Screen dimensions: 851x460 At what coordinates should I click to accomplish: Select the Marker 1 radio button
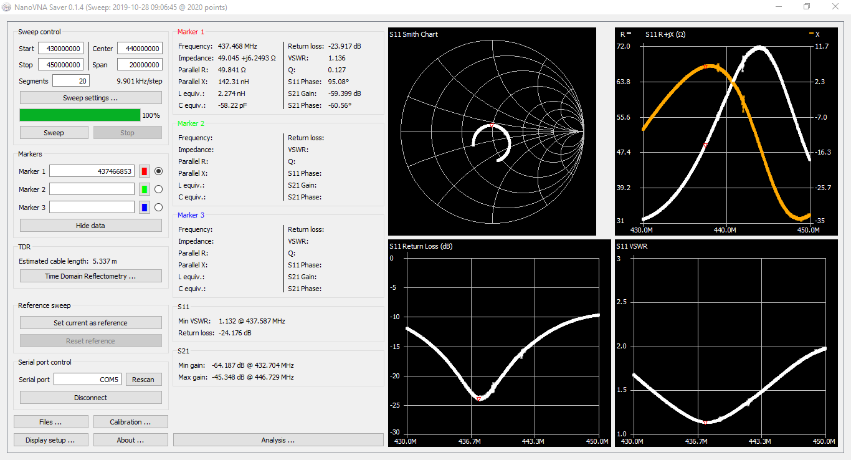tap(159, 171)
